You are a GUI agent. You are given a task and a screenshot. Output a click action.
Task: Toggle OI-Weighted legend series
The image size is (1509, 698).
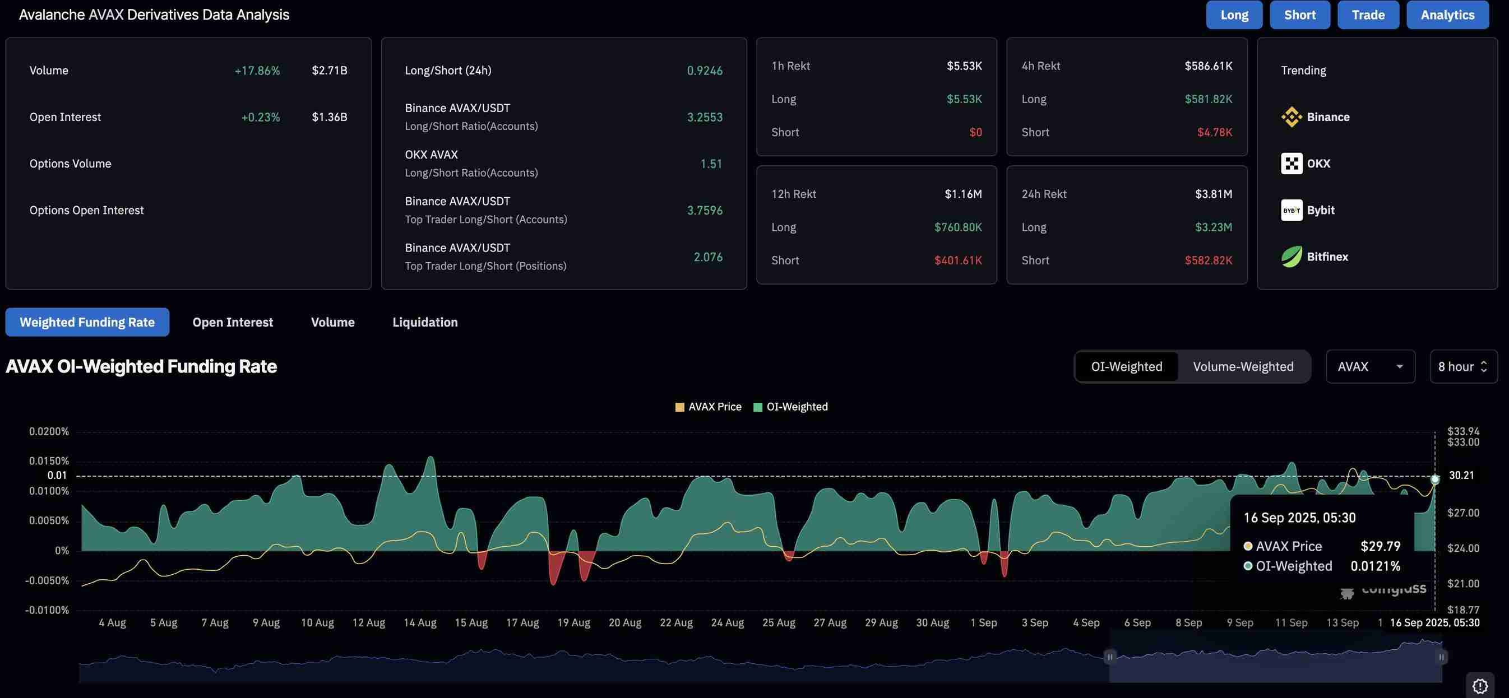pos(790,407)
